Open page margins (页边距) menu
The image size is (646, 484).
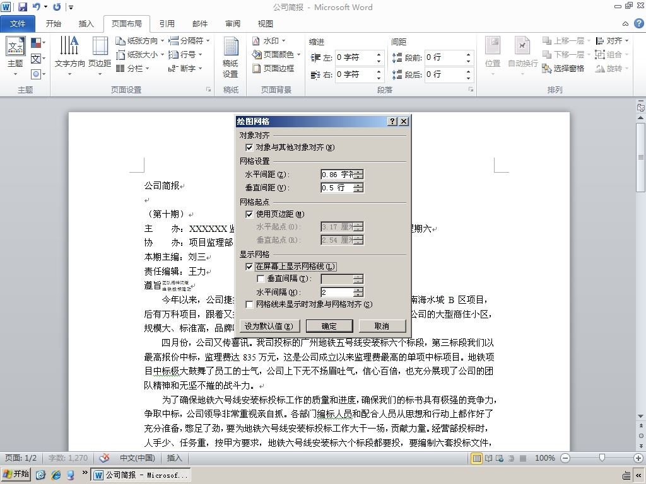(x=100, y=57)
